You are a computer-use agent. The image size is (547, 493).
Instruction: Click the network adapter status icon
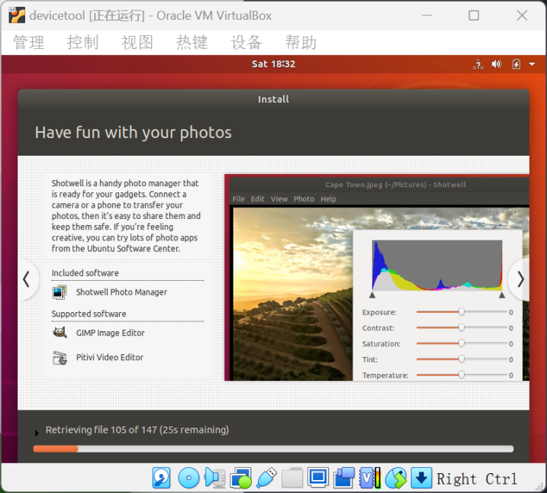tap(241, 478)
